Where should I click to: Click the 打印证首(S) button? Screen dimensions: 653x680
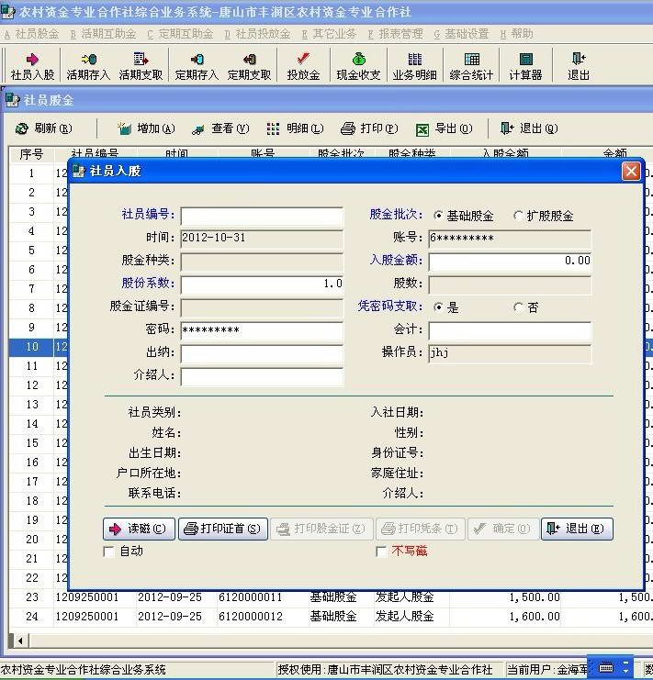(223, 529)
